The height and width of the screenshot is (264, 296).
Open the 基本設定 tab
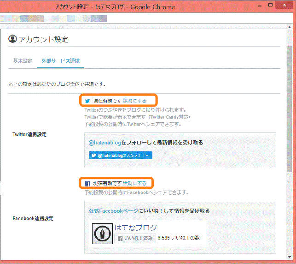(x=23, y=61)
